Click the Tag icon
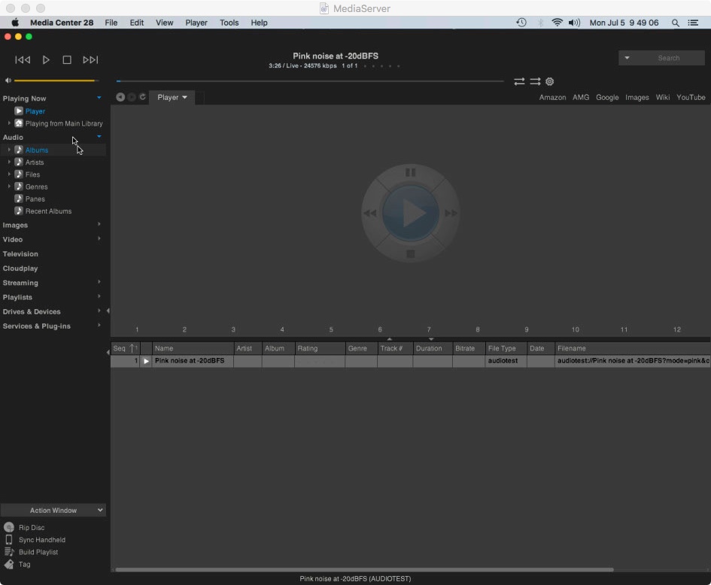This screenshot has height=585, width=711. pyautogui.click(x=9, y=564)
